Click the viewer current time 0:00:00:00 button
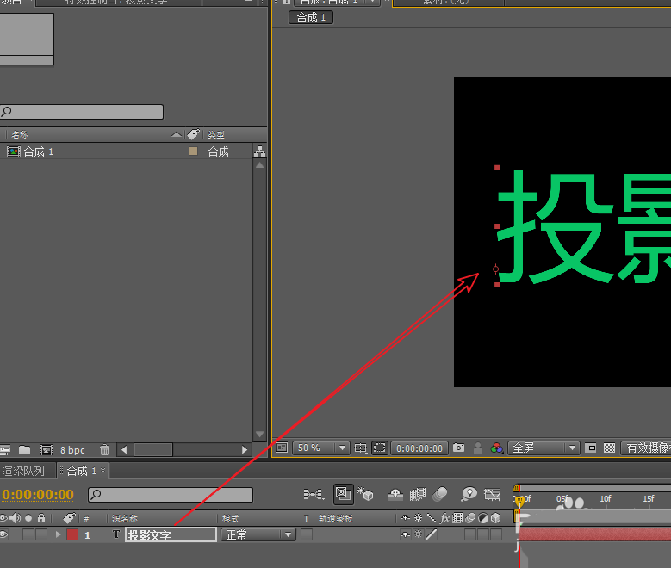Viewport: 671px width, 568px height. coord(419,448)
